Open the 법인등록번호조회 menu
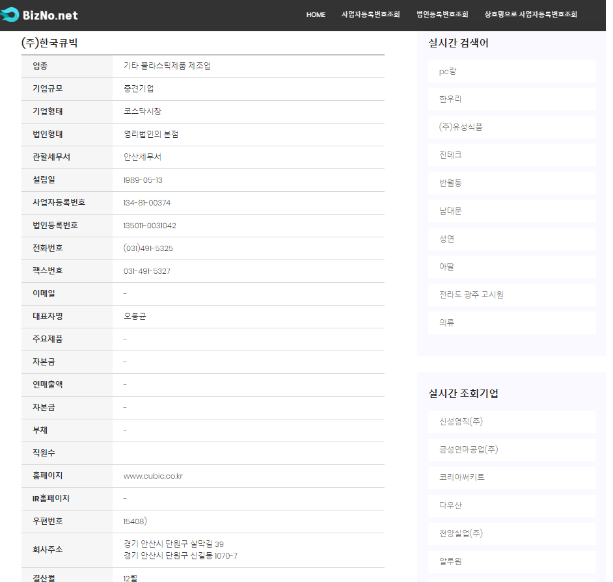This screenshot has width=613, height=582. pos(442,14)
